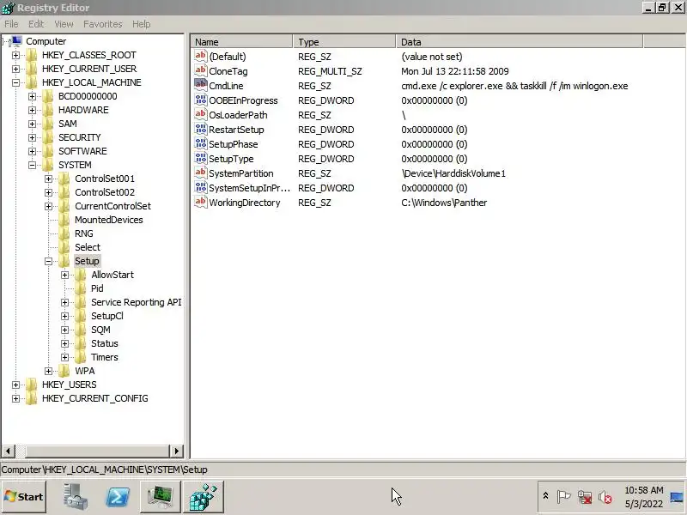Expand HKEY_CLASSES_ROOT key
Screen dimensions: 687x515
click(x=15, y=55)
